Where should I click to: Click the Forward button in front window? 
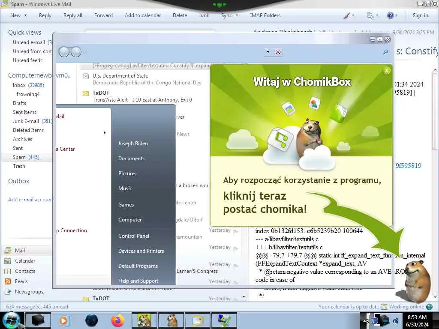click(x=76, y=52)
